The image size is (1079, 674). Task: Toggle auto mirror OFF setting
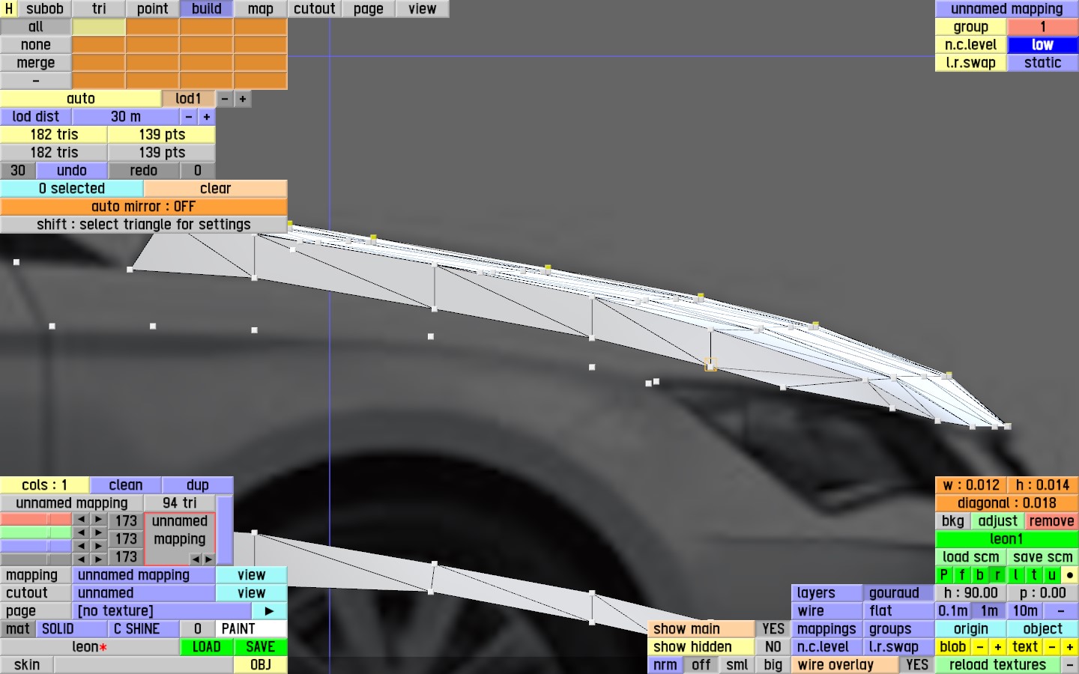144,207
